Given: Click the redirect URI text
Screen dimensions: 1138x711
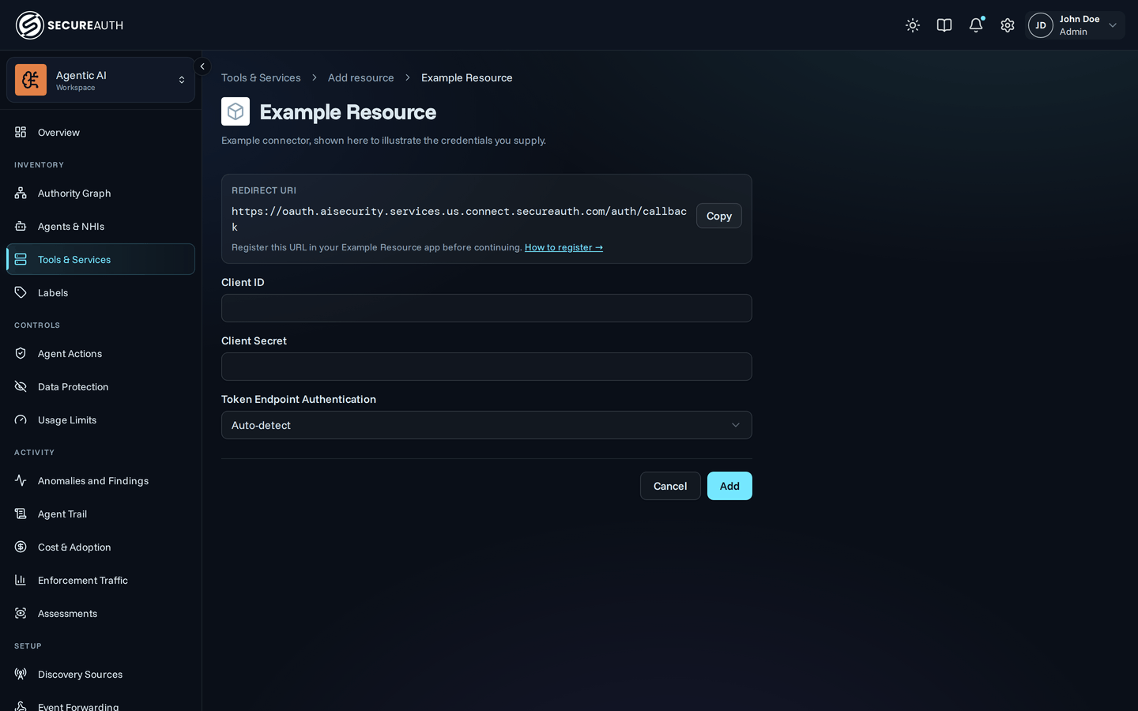Looking at the screenshot, I should (x=459, y=219).
